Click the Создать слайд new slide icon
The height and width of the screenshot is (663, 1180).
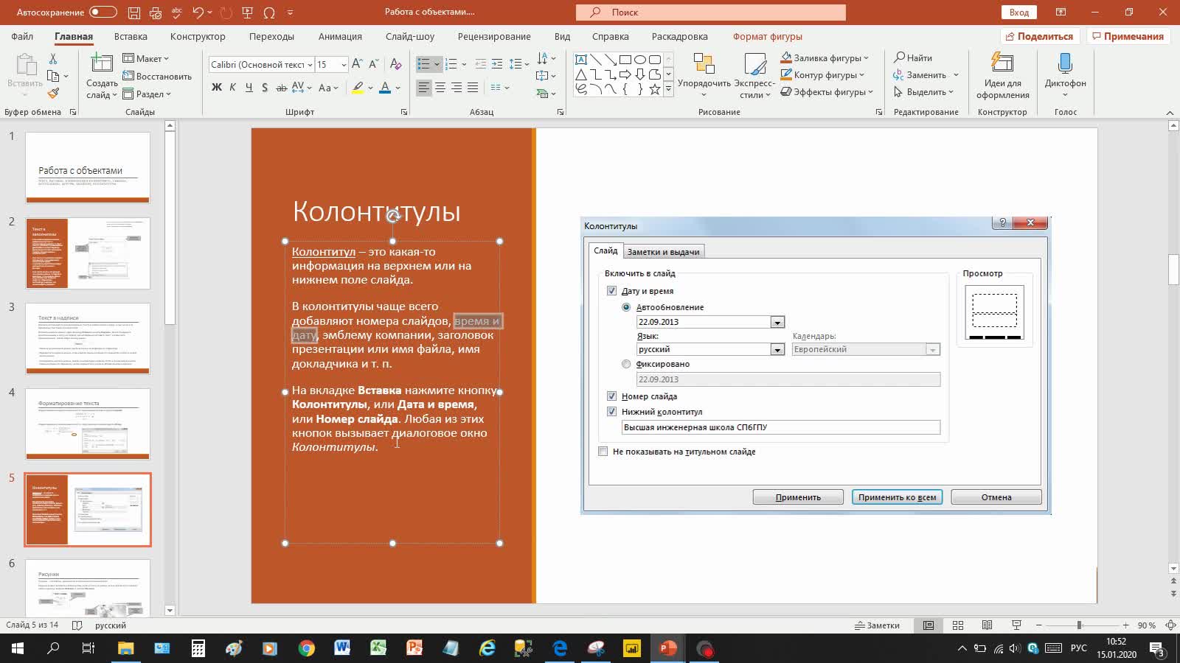coord(102,65)
